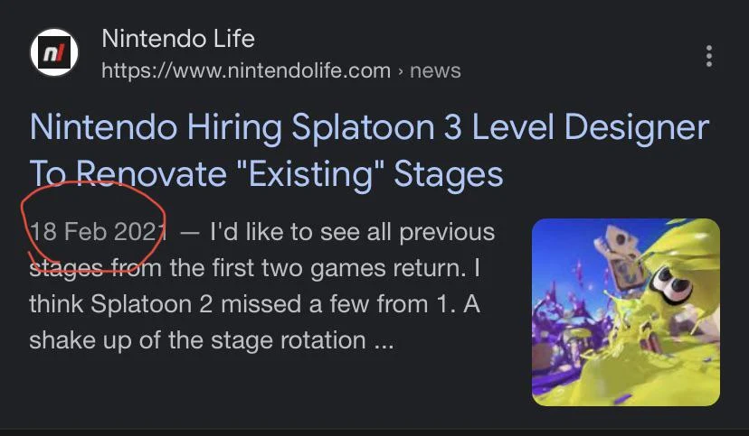The width and height of the screenshot is (749, 436).
Task: Click the "Nintendo Life" site name
Action: coord(177,39)
